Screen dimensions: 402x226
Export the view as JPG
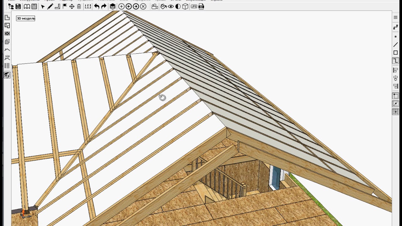pyautogui.click(x=194, y=6)
